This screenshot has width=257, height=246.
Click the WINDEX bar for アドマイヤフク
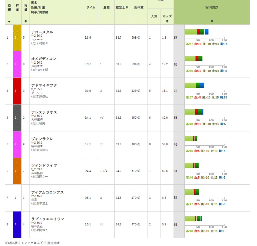tap(194, 85)
